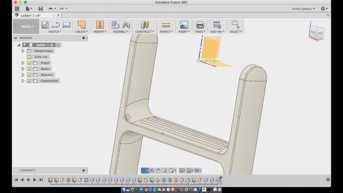This screenshot has height=193, width=343.
Task: Activate the Ladder 1 v9 component radio button
Action: (x=58, y=45)
